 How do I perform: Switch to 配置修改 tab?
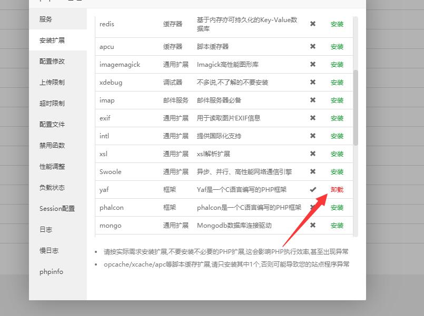(58, 62)
